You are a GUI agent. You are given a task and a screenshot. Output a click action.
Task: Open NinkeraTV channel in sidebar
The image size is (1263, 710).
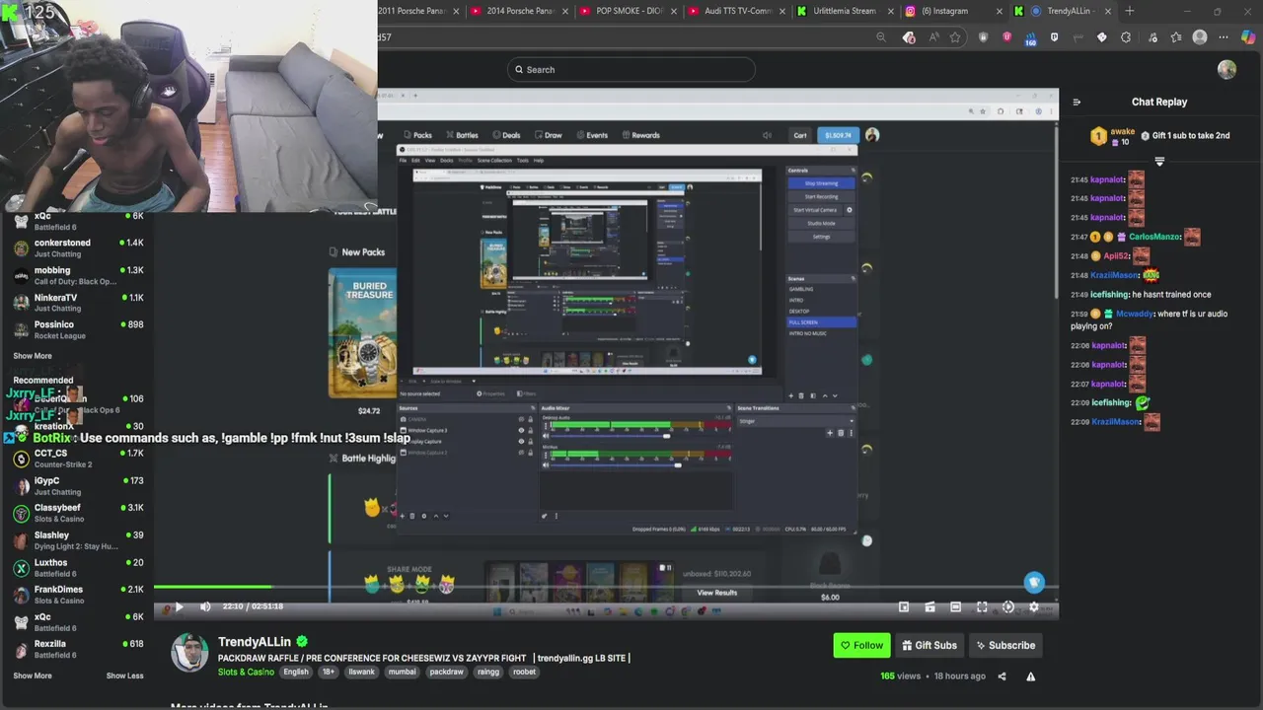(79, 303)
